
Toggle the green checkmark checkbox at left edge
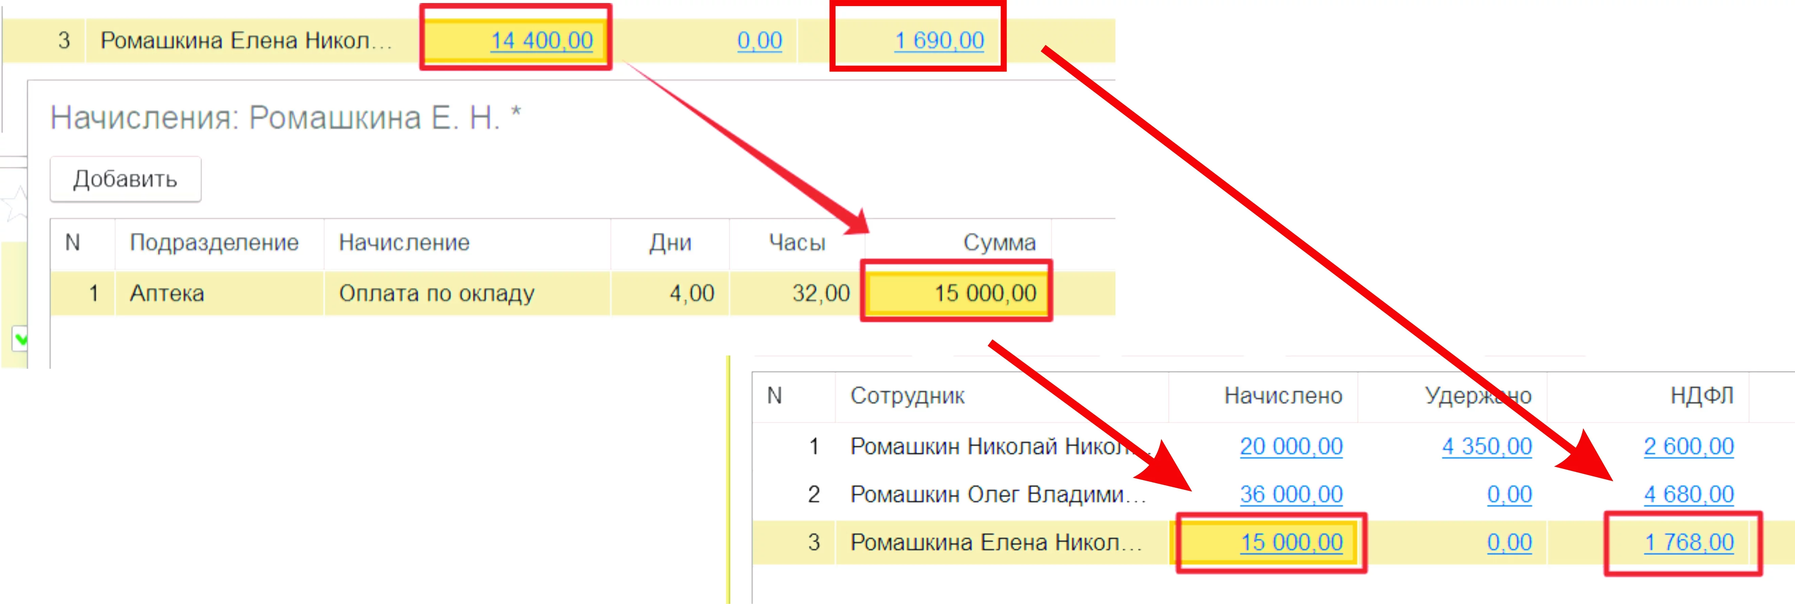point(20,339)
